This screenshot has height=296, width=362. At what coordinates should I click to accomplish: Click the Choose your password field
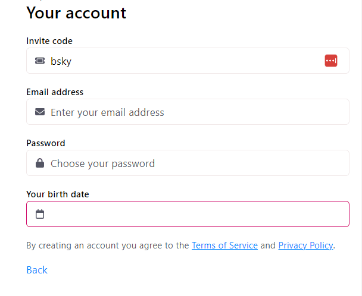[x=188, y=163]
